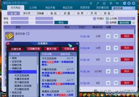This screenshot has height=97, width=139.
Task: Expand the 法宝任务 node
Action: (11, 62)
